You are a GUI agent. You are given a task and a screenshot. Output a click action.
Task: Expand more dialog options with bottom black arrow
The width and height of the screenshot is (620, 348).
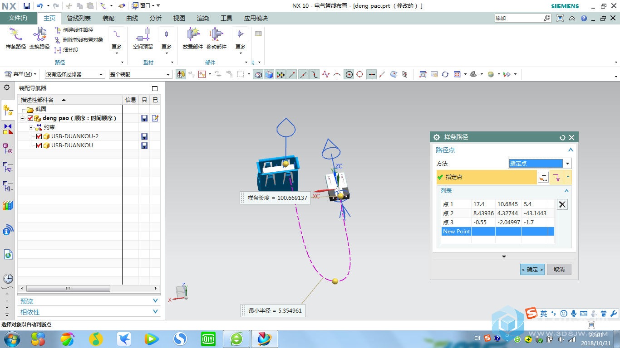504,257
